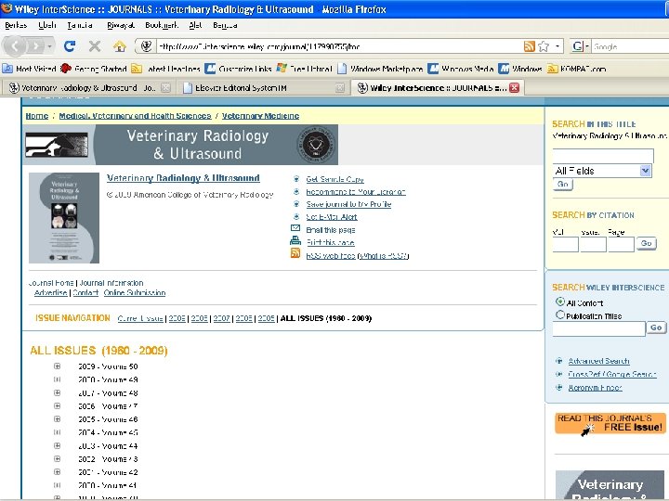Reload the page with the refresh icon
This screenshot has height=501, width=669.
69,45
